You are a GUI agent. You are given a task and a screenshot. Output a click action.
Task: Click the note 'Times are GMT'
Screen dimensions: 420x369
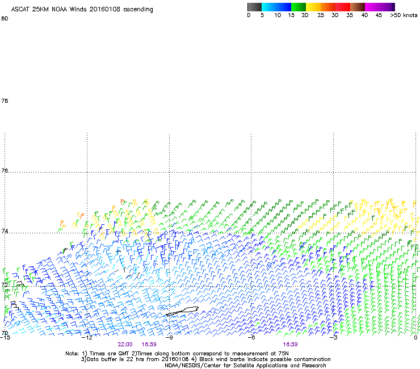106,354
